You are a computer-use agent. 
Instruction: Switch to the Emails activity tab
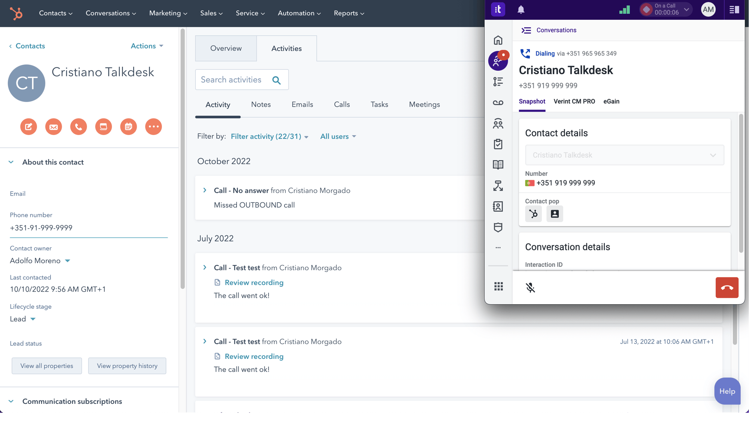point(302,104)
